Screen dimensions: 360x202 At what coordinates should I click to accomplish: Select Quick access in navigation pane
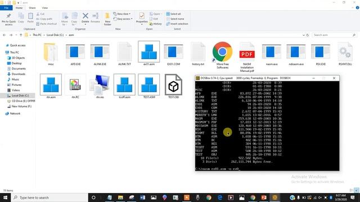16,45
